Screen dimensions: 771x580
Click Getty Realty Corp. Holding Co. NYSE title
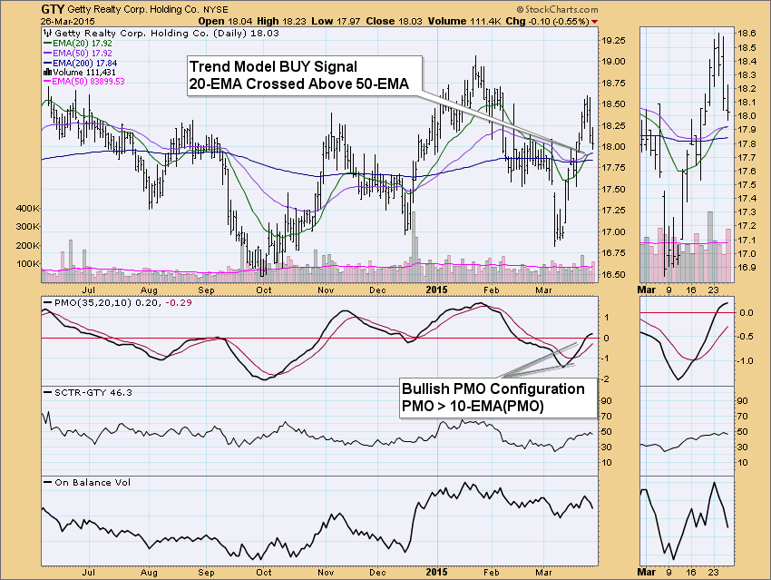click(148, 9)
